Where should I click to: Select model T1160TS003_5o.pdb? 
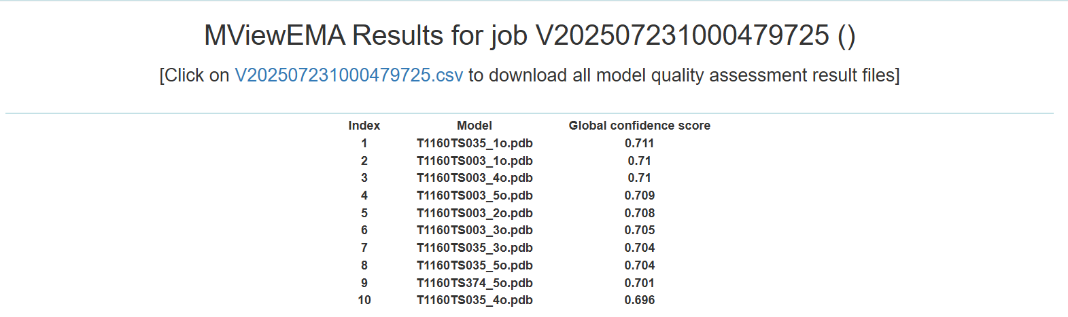475,195
